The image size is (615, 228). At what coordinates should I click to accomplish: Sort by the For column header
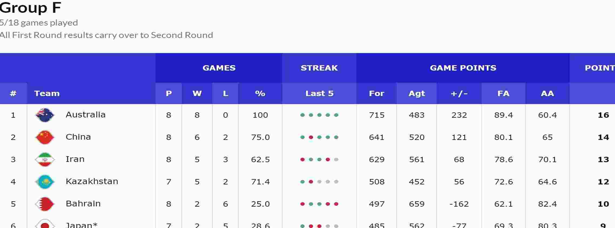377,94
